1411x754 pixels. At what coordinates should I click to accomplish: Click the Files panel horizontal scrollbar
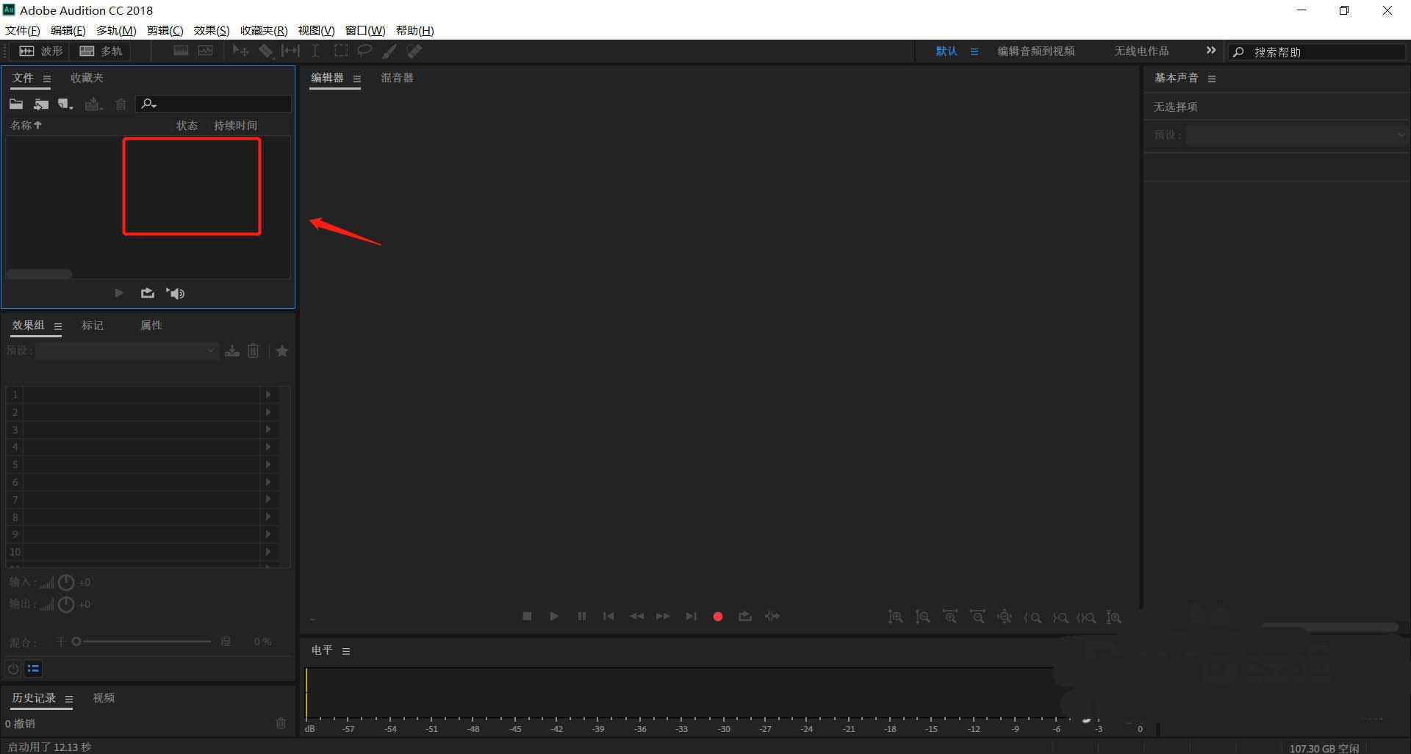click(39, 274)
